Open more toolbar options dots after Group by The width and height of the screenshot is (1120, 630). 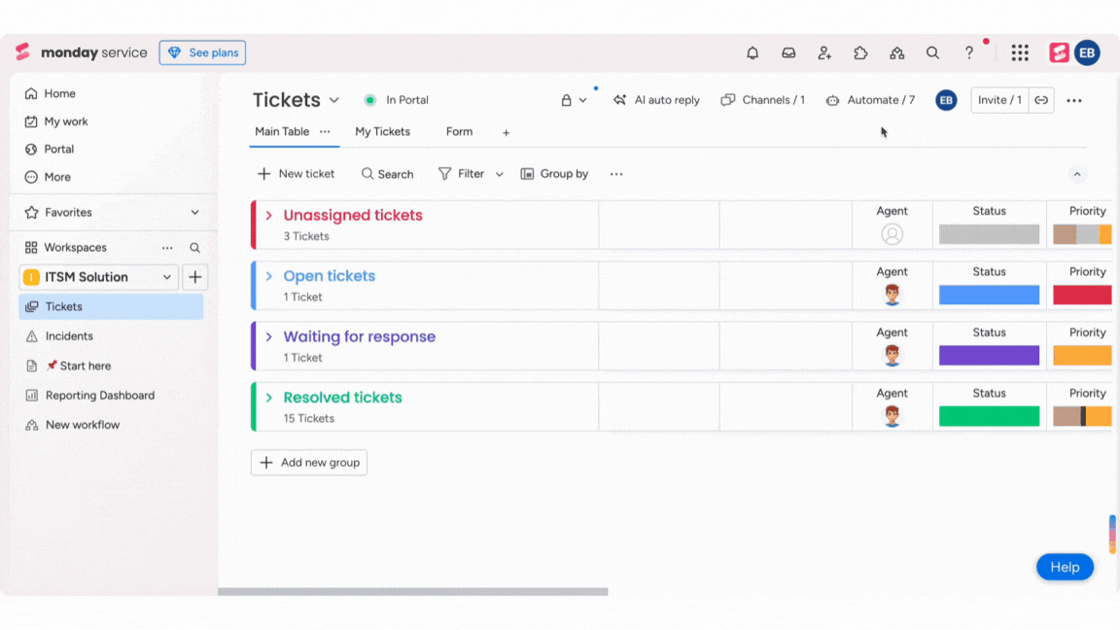pyautogui.click(x=616, y=174)
